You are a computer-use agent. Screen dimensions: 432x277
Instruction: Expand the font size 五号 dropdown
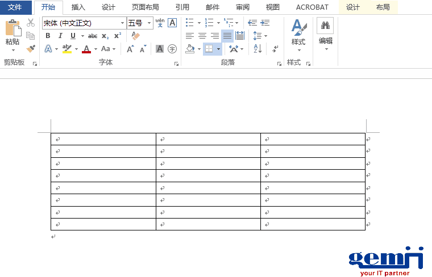pyautogui.click(x=149, y=23)
